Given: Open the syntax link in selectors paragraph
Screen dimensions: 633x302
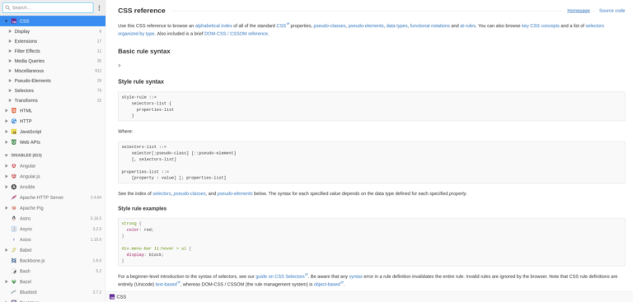Looking at the screenshot, I should point(356,276).
